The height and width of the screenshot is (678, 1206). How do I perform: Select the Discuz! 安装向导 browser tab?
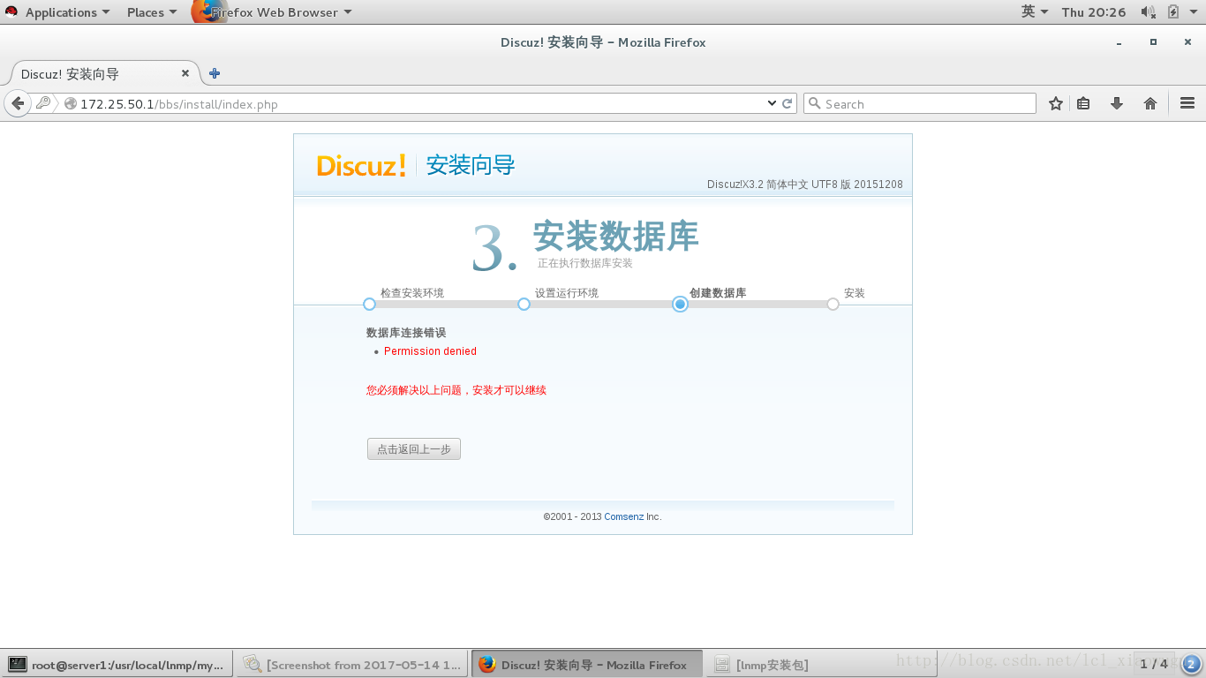[106, 73]
